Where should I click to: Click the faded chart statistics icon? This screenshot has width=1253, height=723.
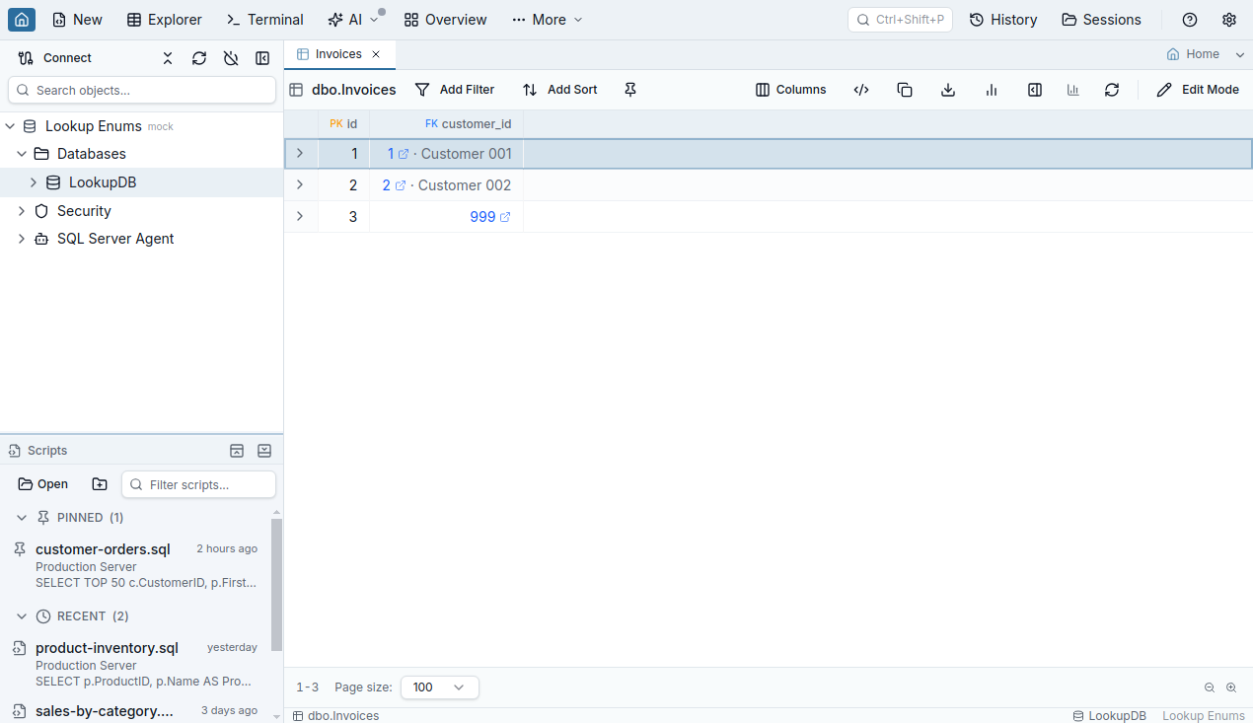pos(1073,90)
